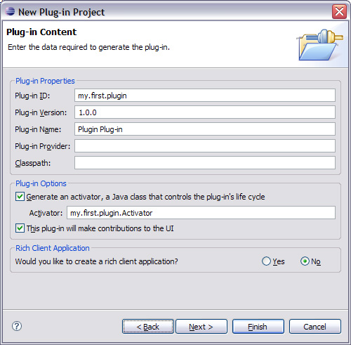Click the Activator class name field
Image resolution: width=351 pixels, height=345 pixels.
pos(201,213)
